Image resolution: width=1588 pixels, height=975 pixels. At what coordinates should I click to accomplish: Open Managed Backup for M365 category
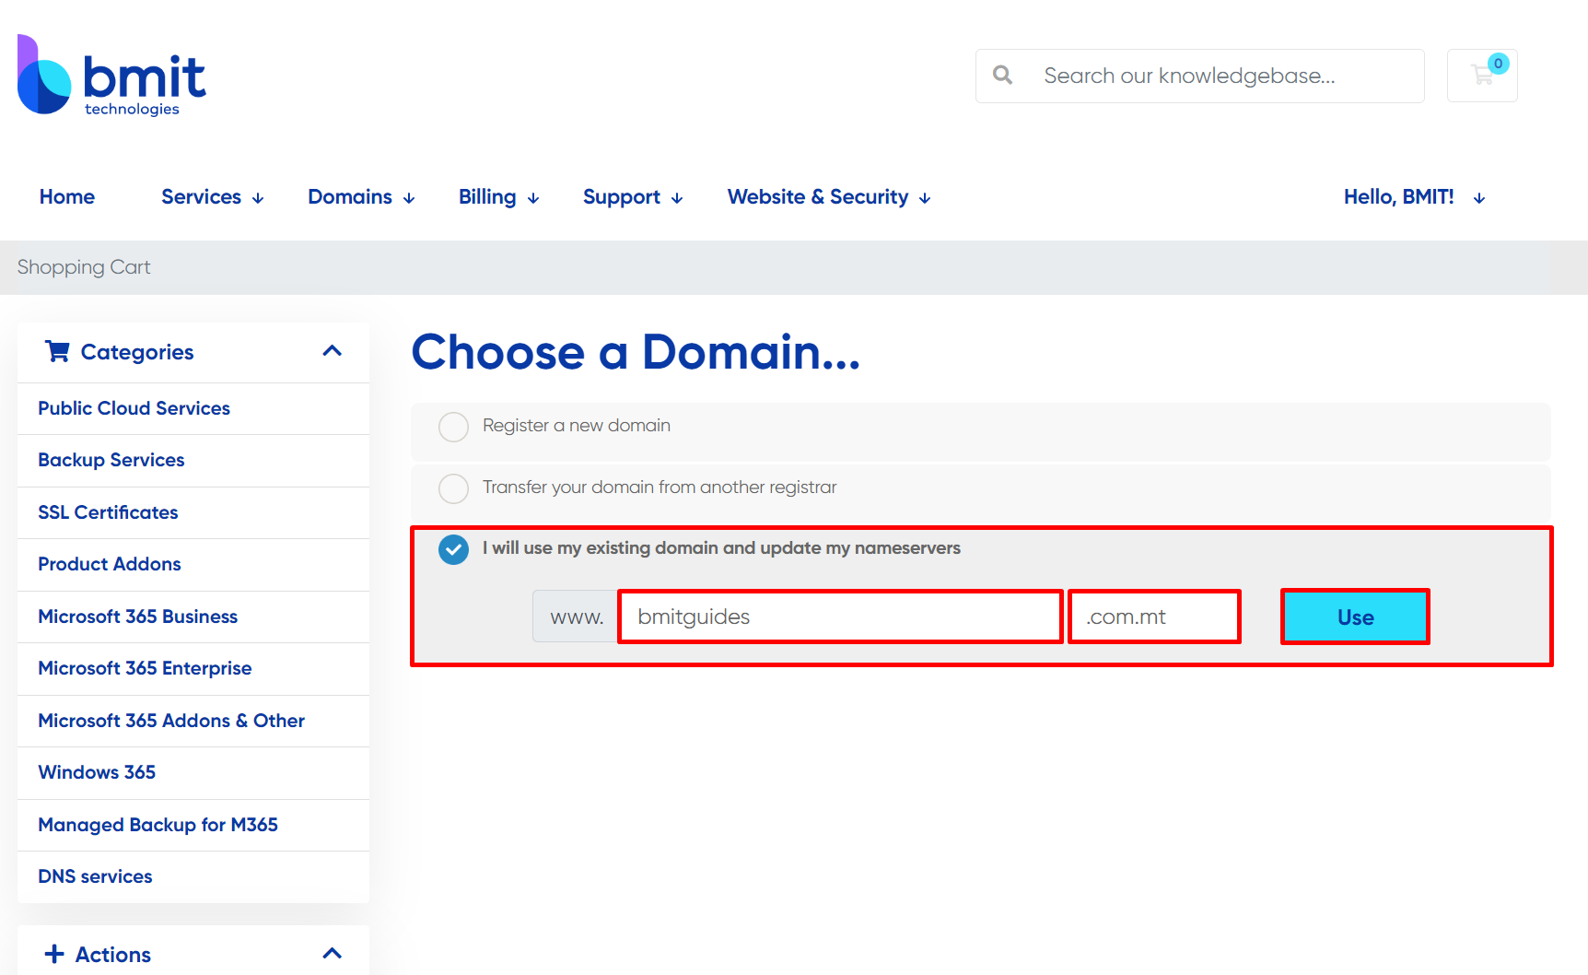[193, 825]
